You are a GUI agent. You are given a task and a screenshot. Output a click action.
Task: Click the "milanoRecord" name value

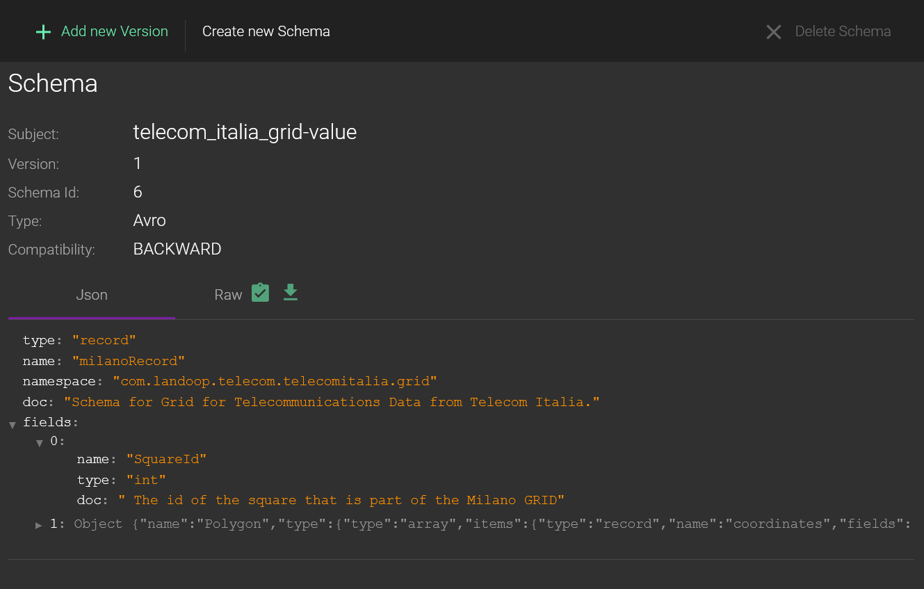coord(129,361)
